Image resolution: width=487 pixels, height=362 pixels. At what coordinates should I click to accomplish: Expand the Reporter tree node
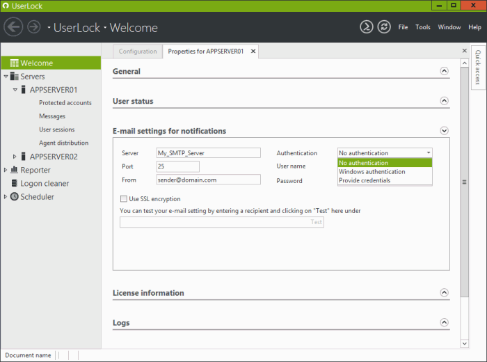coord(6,170)
